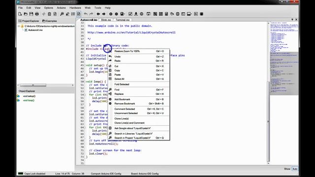This screenshot has height=177, width=315.
Task: Open the Examples tab
Action: 50,21
